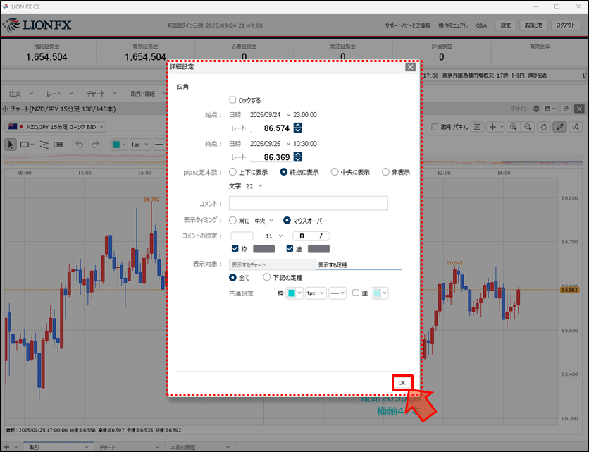Click the chart undo arrow icon
Screen dimensions: 589x452
(78, 145)
